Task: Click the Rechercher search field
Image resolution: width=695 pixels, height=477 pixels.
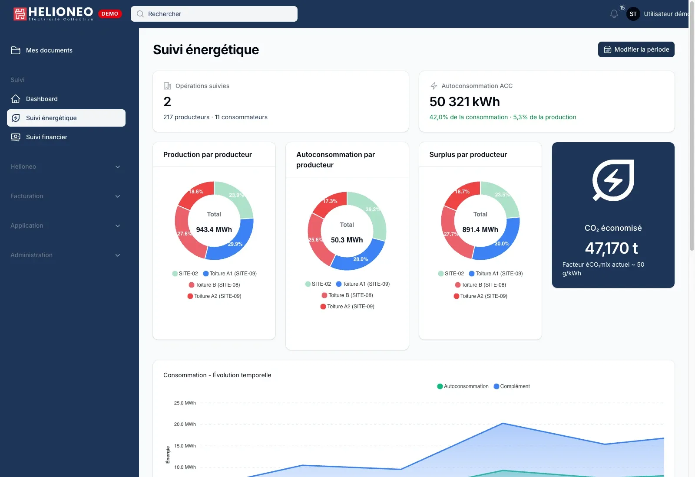Action: (x=214, y=14)
